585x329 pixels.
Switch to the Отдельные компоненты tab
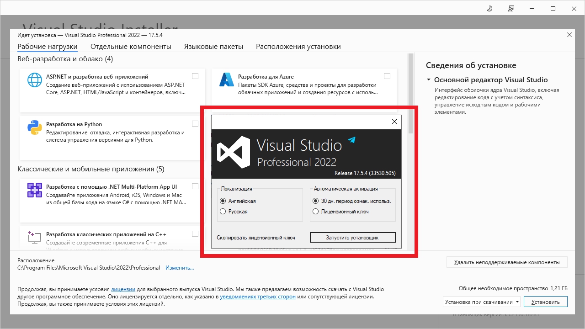(x=131, y=47)
